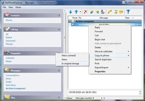Click the green sync arrows toolbar icon

(x=115, y=12)
